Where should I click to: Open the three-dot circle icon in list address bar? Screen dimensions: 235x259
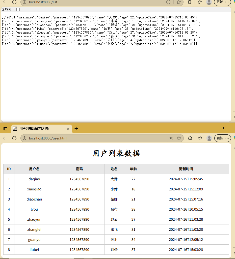coord(168,2)
